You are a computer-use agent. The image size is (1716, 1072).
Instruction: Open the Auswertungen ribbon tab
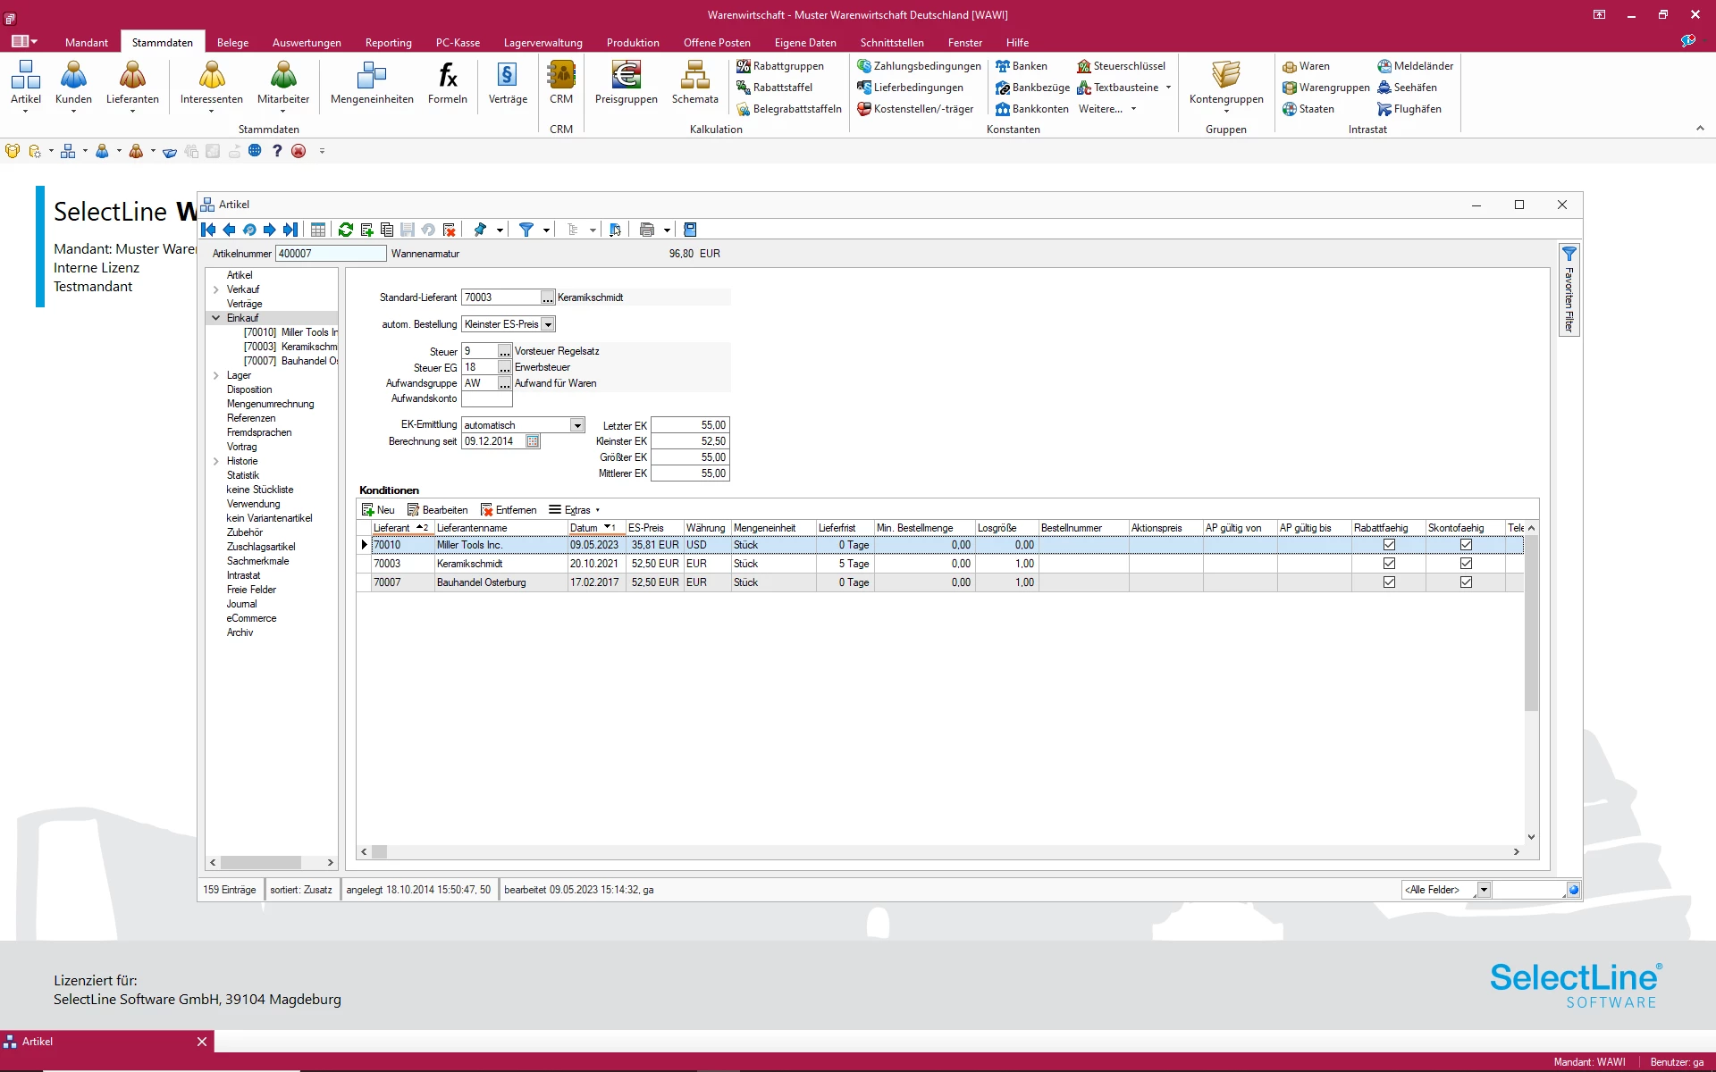[x=307, y=42]
